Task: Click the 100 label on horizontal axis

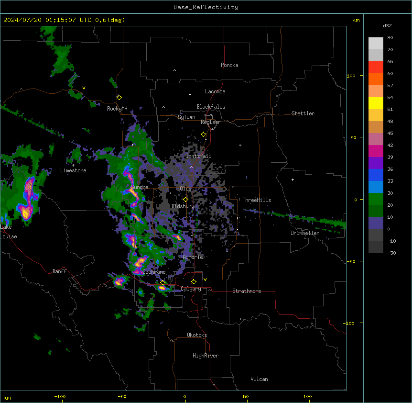Action: pyautogui.click(x=307, y=396)
